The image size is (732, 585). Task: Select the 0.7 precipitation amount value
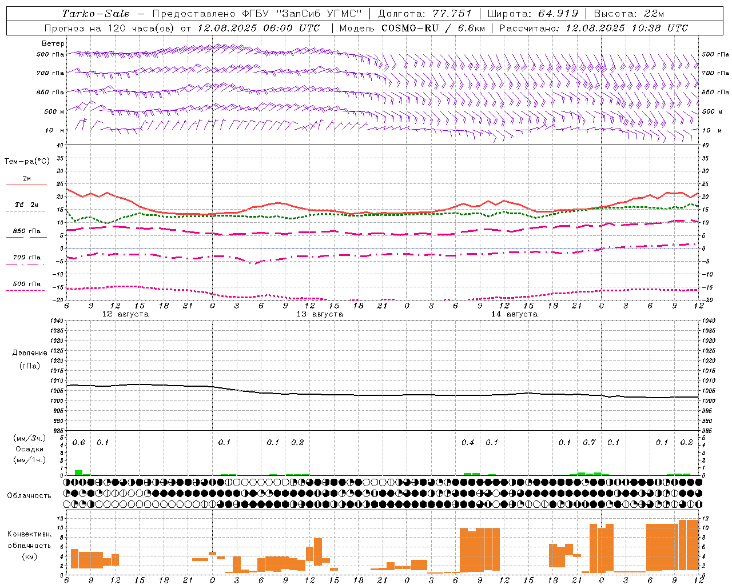point(589,442)
